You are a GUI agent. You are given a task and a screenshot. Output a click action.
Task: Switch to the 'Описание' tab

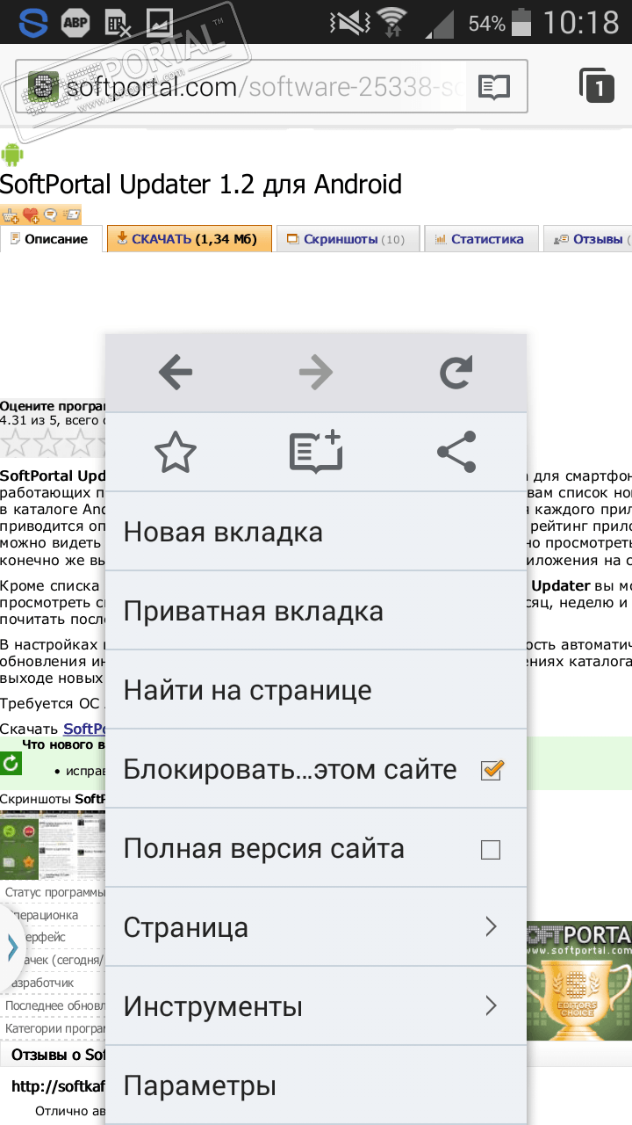(50, 239)
